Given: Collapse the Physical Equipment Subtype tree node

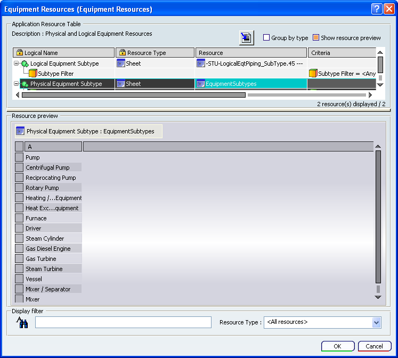Looking at the screenshot, I should click(16, 83).
